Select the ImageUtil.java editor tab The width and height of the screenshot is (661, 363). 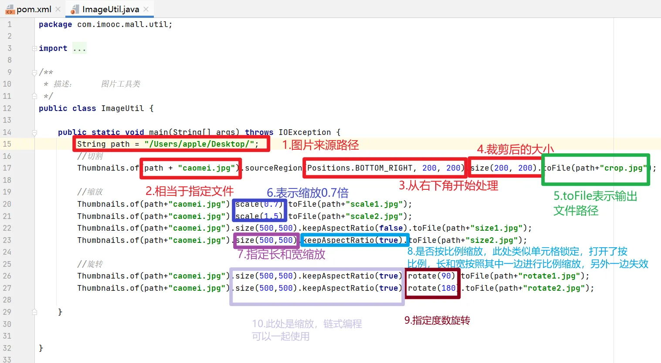click(x=110, y=9)
